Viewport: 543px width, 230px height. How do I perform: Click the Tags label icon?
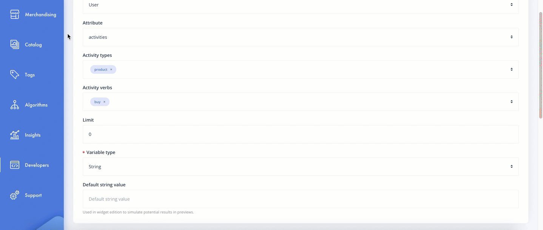15,75
